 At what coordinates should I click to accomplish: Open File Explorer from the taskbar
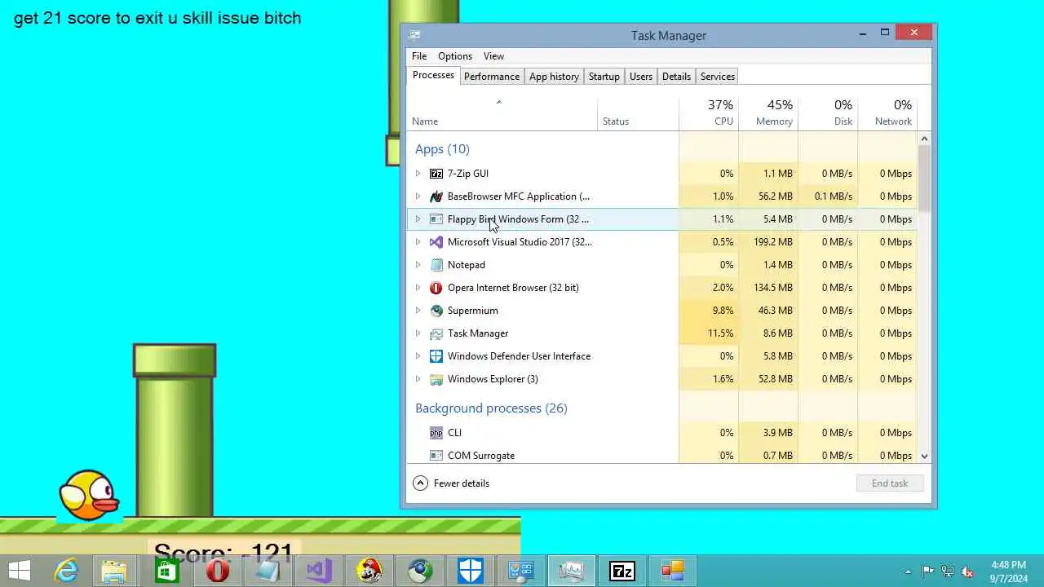115,571
